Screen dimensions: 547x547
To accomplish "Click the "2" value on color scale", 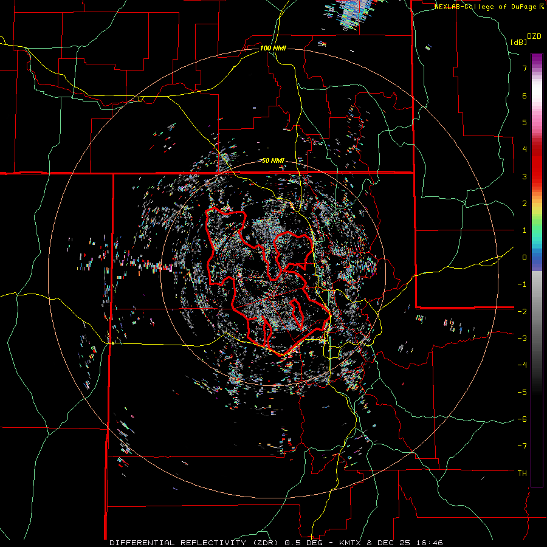I will pos(525,204).
